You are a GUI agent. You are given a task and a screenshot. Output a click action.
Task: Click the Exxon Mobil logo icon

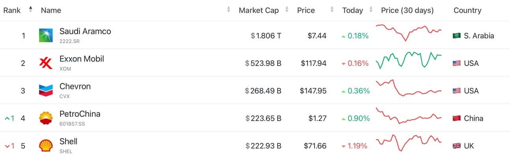pyautogui.click(x=46, y=63)
